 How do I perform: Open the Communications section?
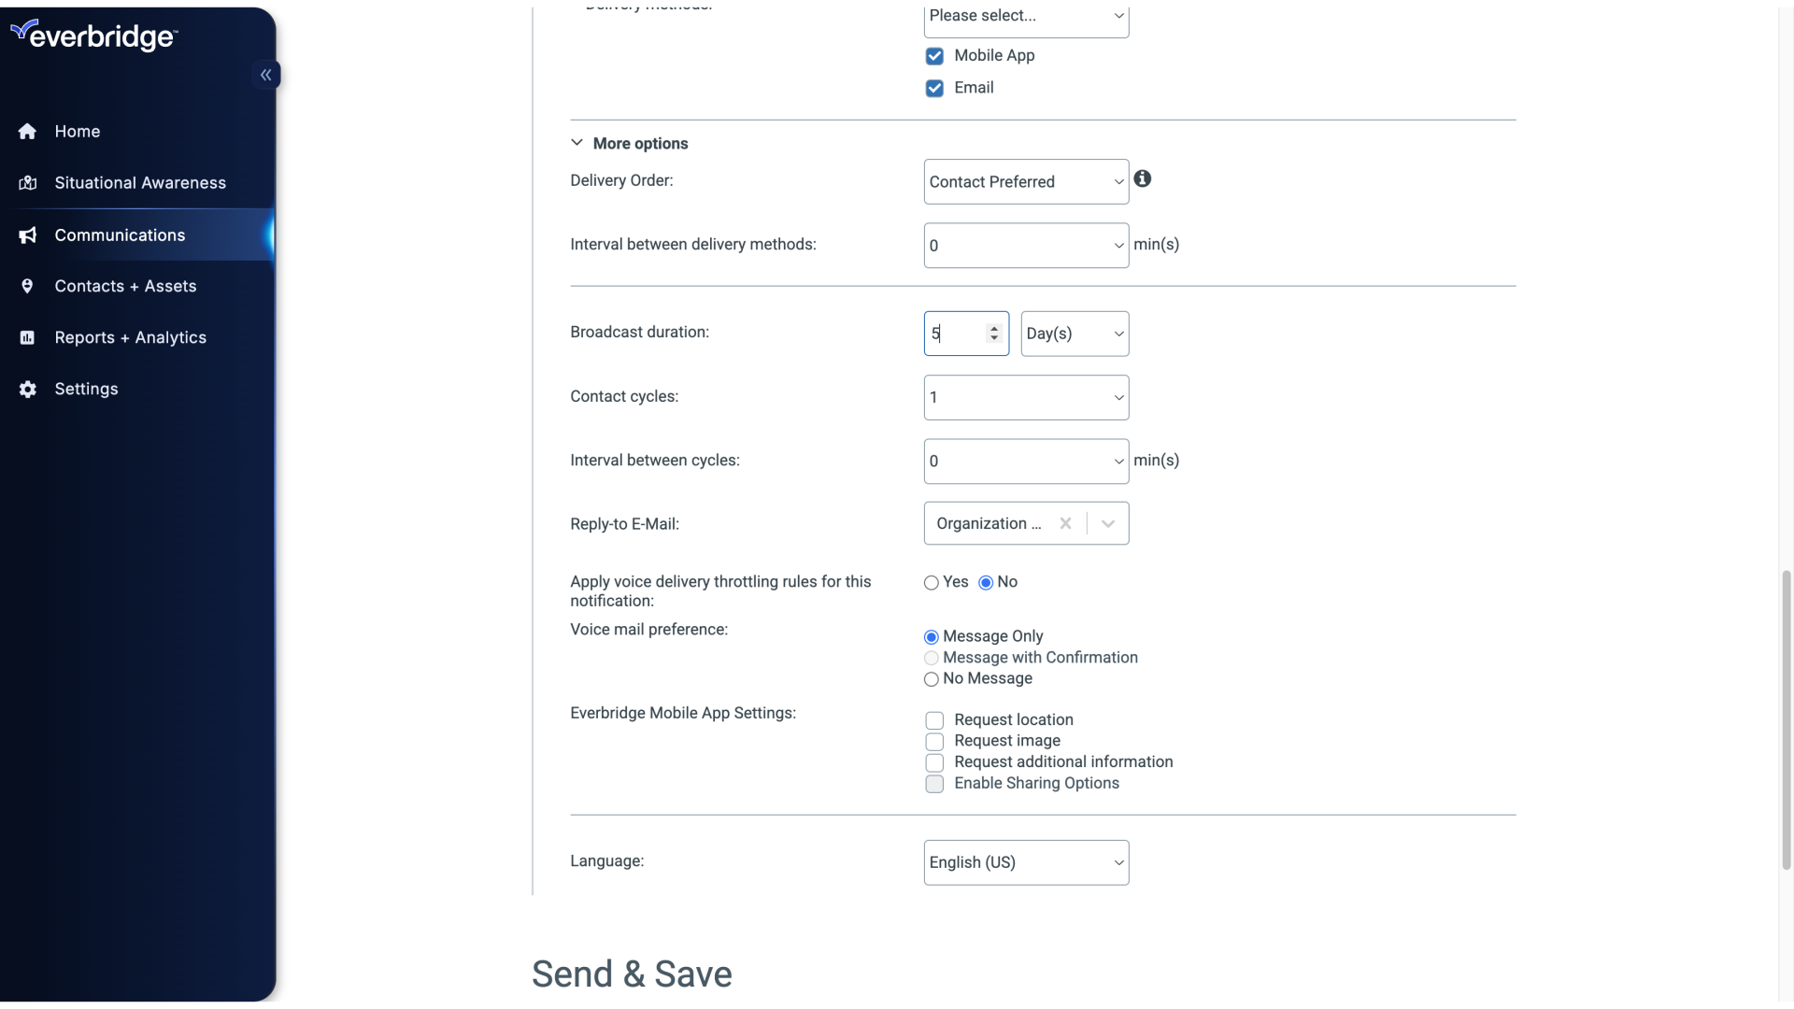coord(119,234)
